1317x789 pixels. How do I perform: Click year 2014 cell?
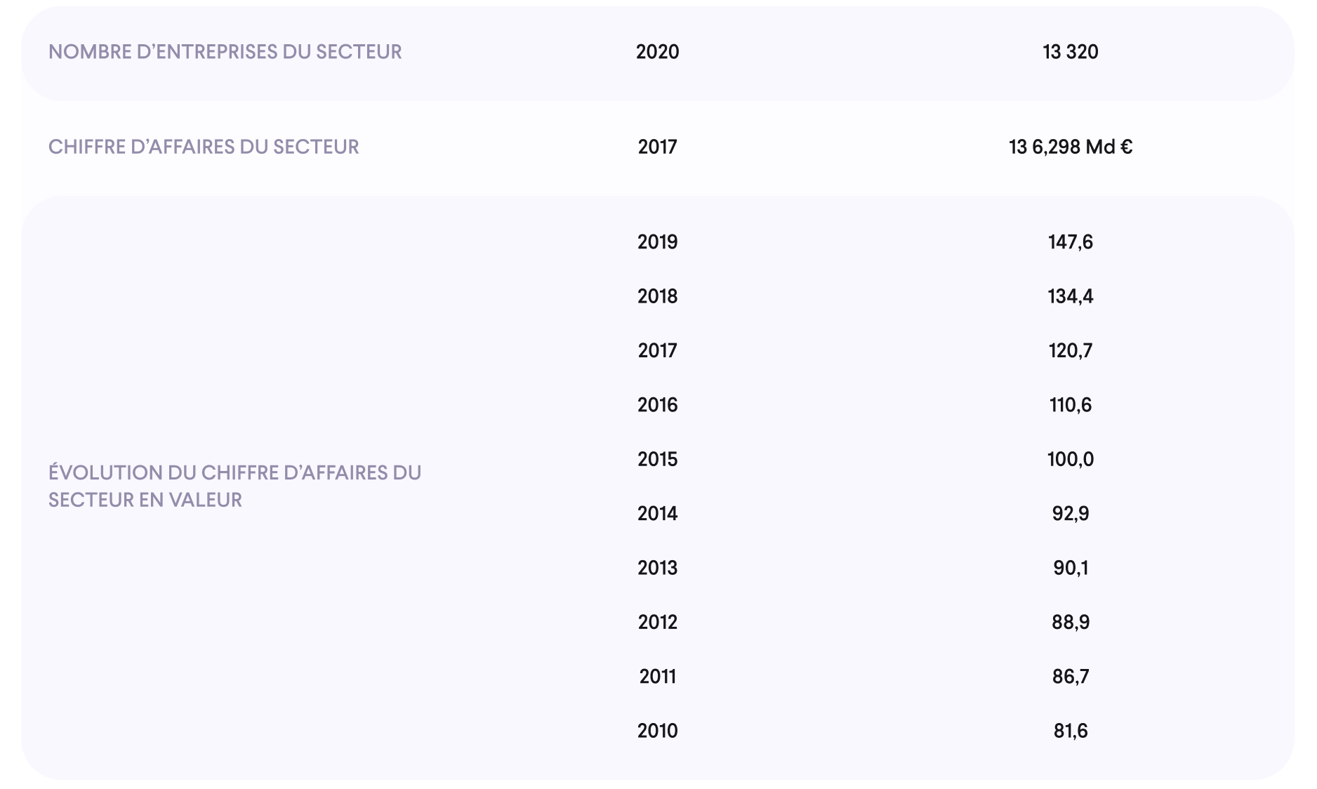click(658, 514)
